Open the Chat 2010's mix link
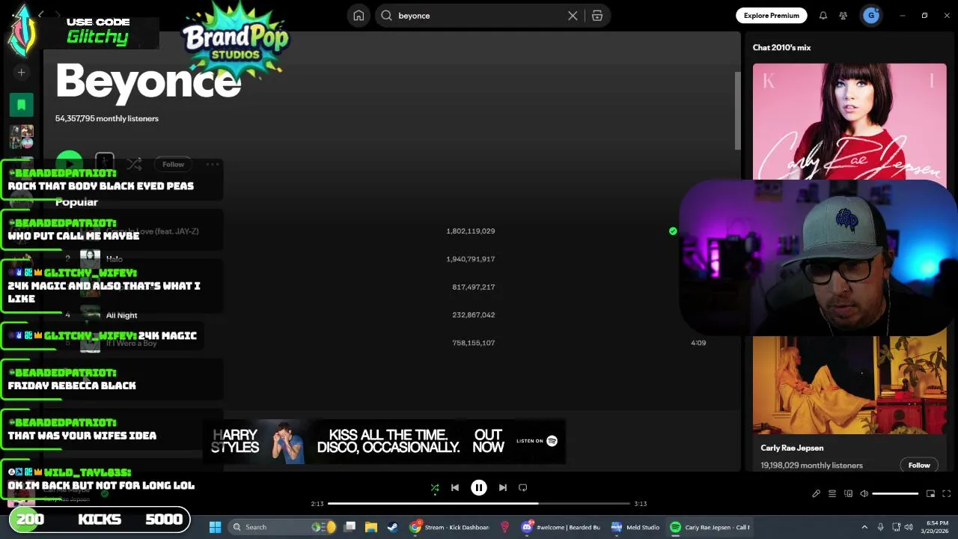 pyautogui.click(x=781, y=47)
